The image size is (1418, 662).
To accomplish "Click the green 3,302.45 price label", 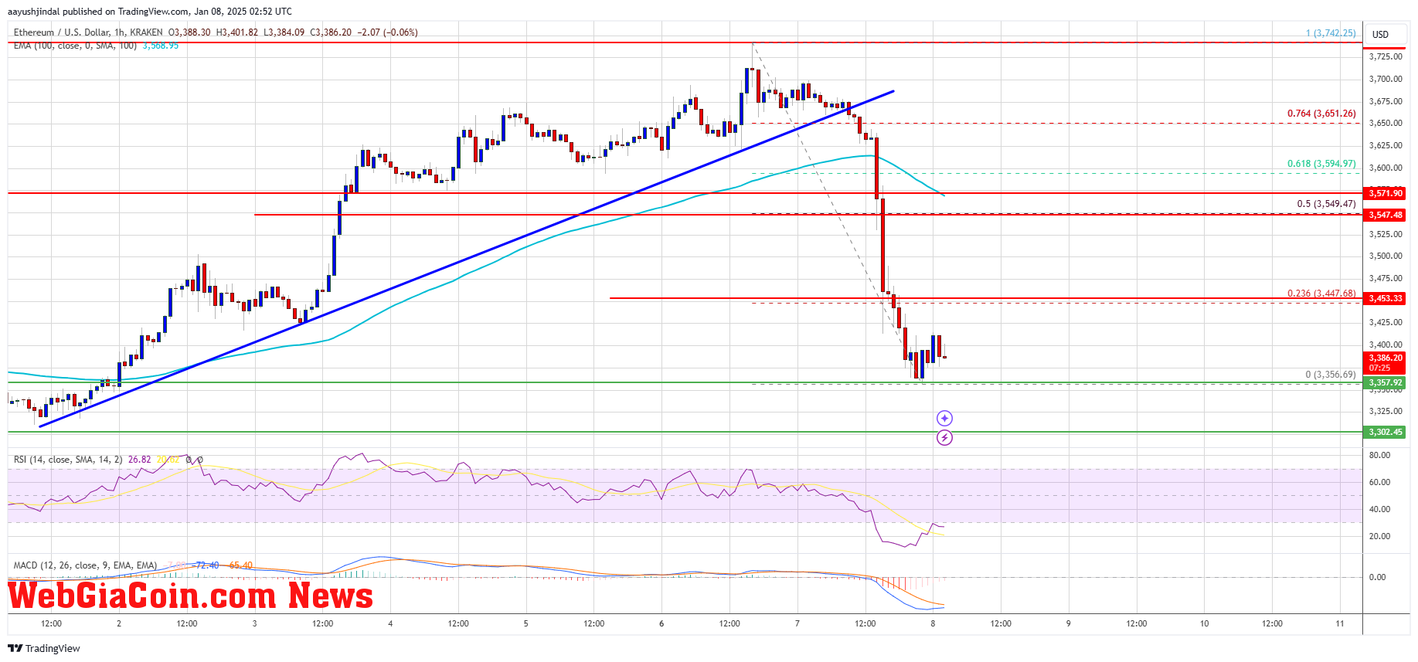I will (x=1385, y=432).
